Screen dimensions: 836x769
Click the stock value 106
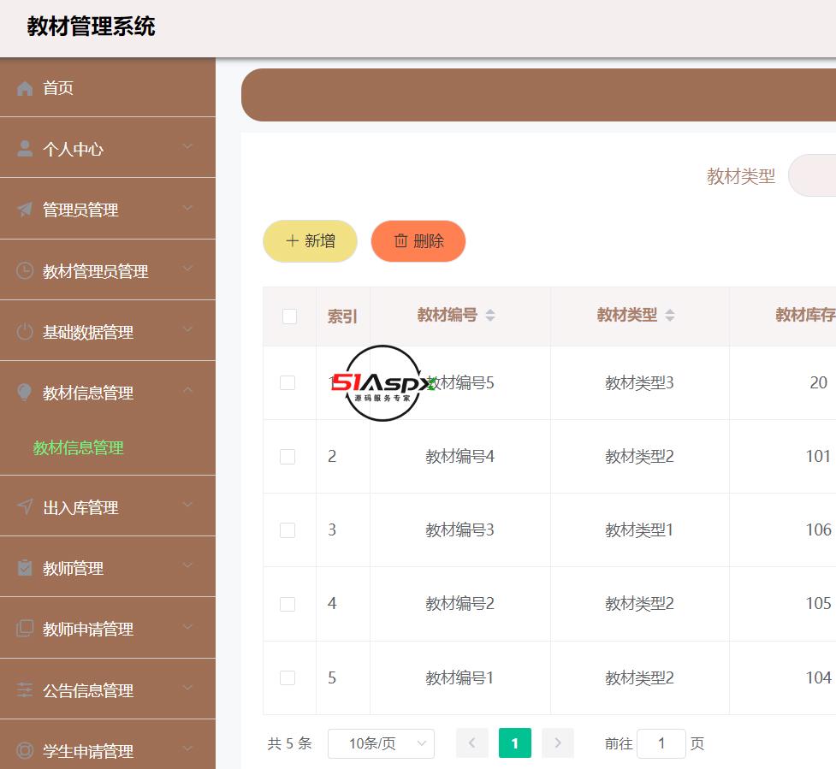click(818, 529)
